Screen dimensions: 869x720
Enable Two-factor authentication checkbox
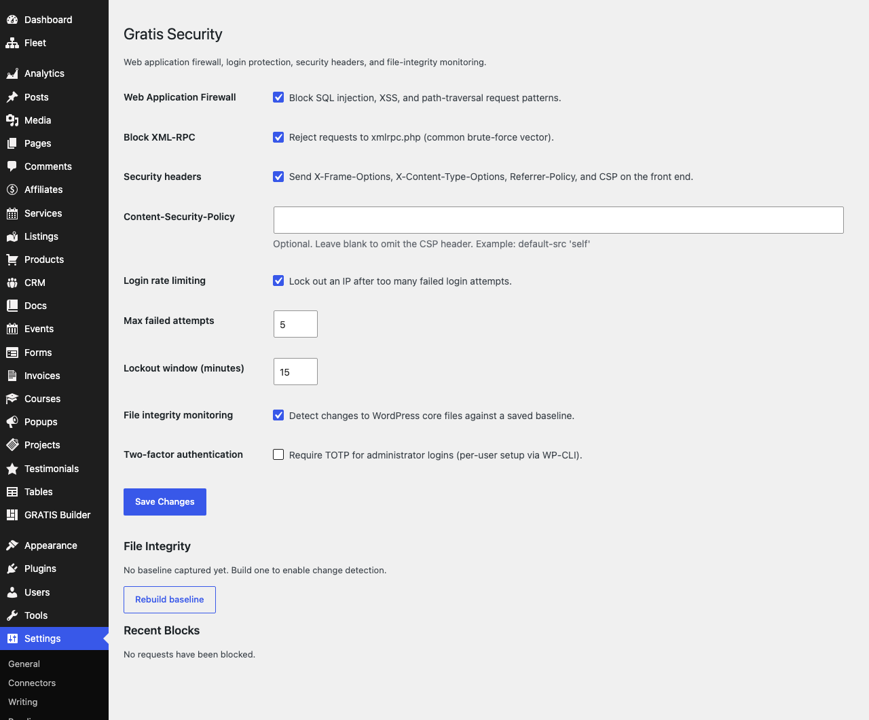click(x=278, y=454)
